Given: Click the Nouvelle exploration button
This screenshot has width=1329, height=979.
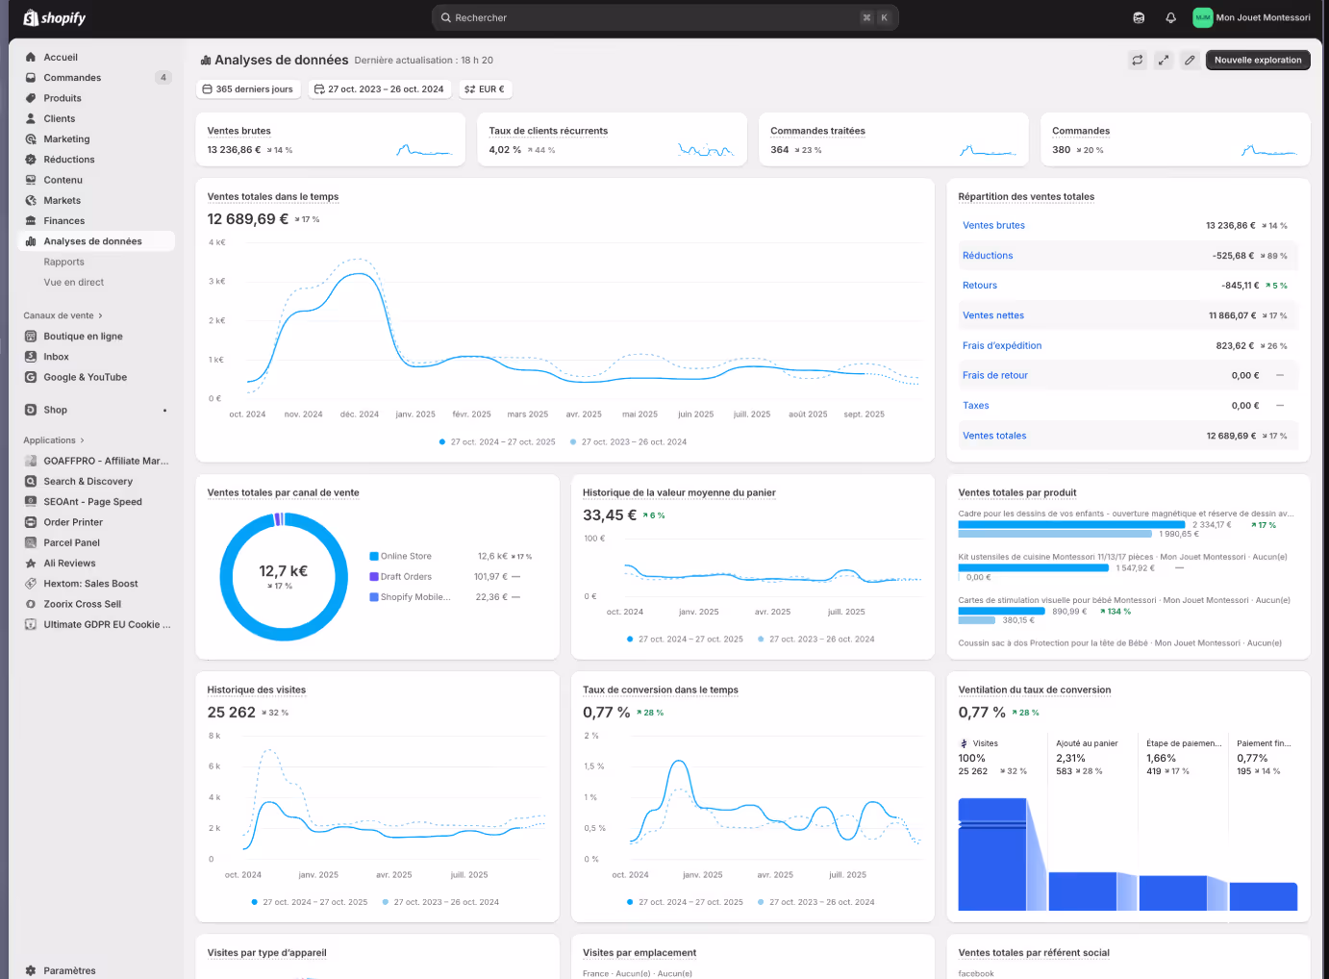Looking at the screenshot, I should [1258, 60].
